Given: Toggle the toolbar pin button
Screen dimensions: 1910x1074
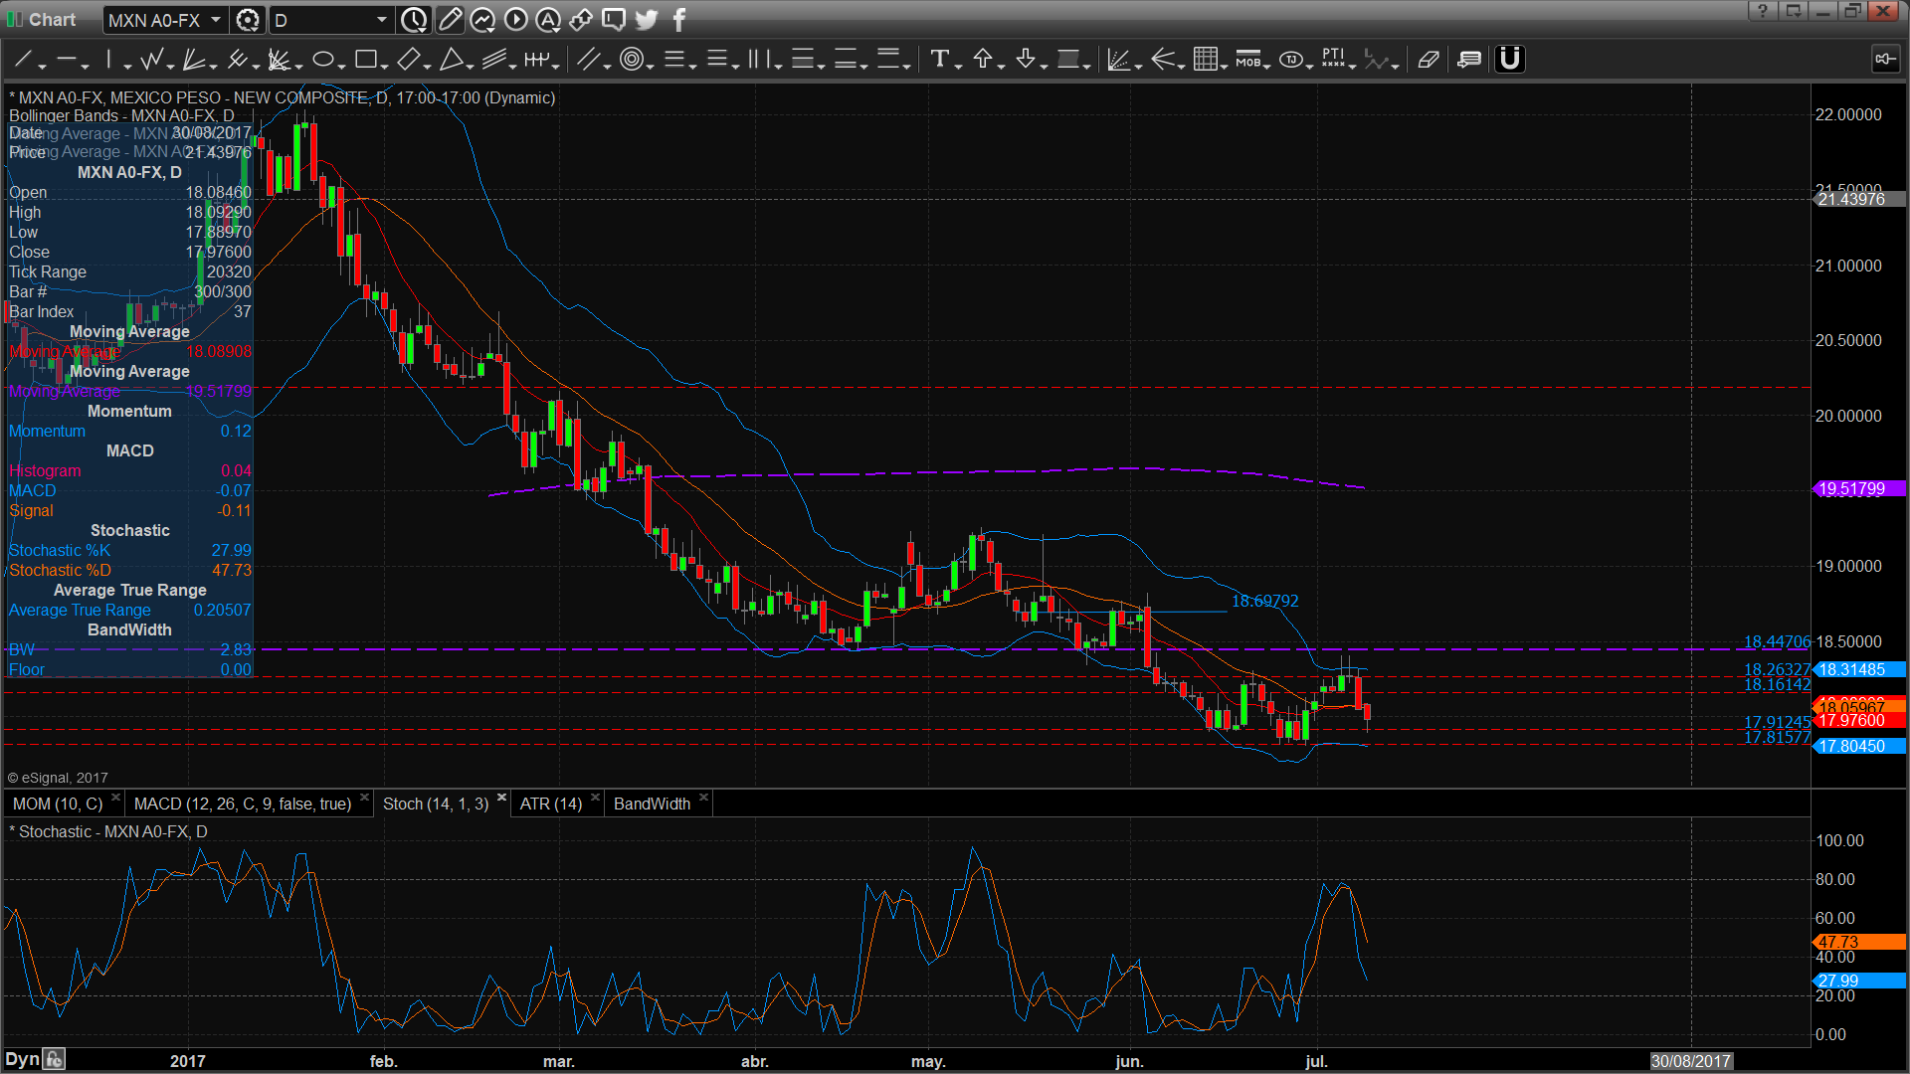Looking at the screenshot, I should pos(1884,60).
